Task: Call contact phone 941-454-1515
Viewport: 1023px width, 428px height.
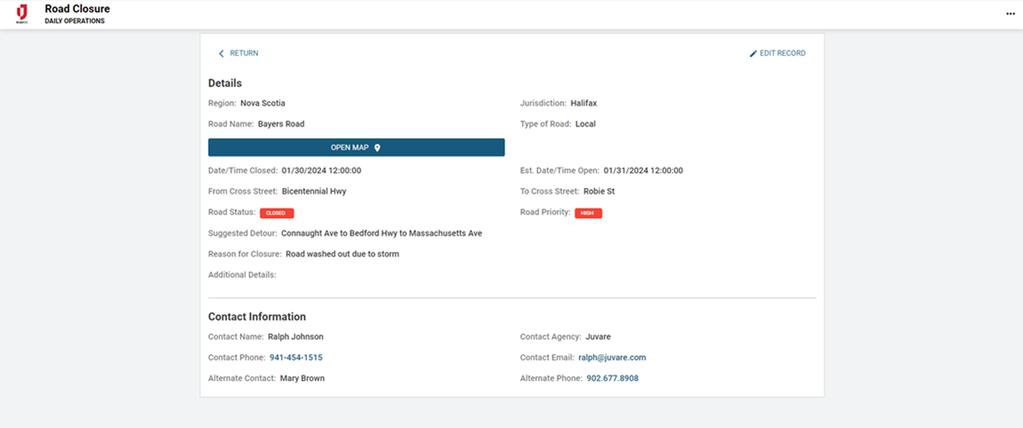Action: pyautogui.click(x=296, y=358)
